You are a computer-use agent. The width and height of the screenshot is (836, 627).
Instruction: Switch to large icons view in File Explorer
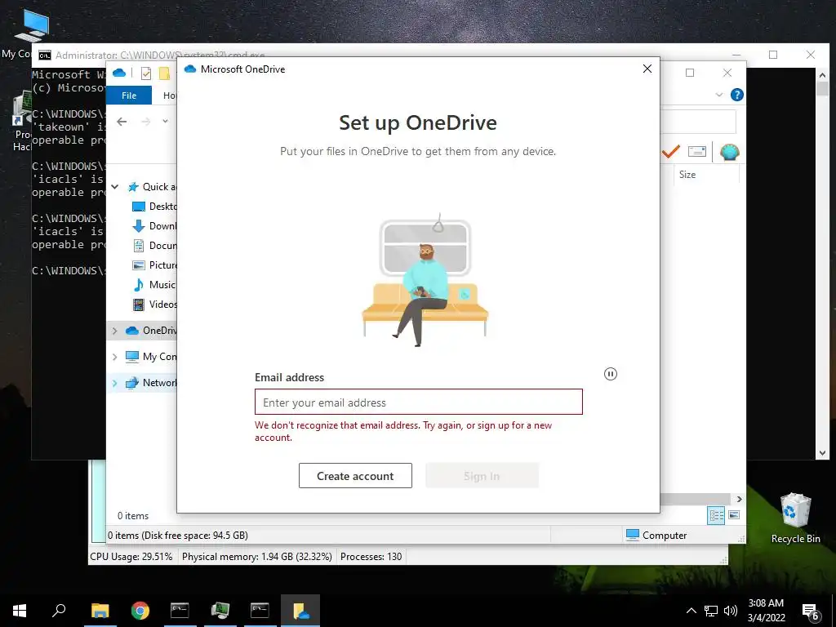[x=734, y=515]
